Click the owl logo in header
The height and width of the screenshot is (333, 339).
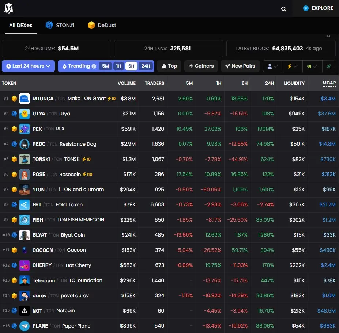click(x=9, y=9)
